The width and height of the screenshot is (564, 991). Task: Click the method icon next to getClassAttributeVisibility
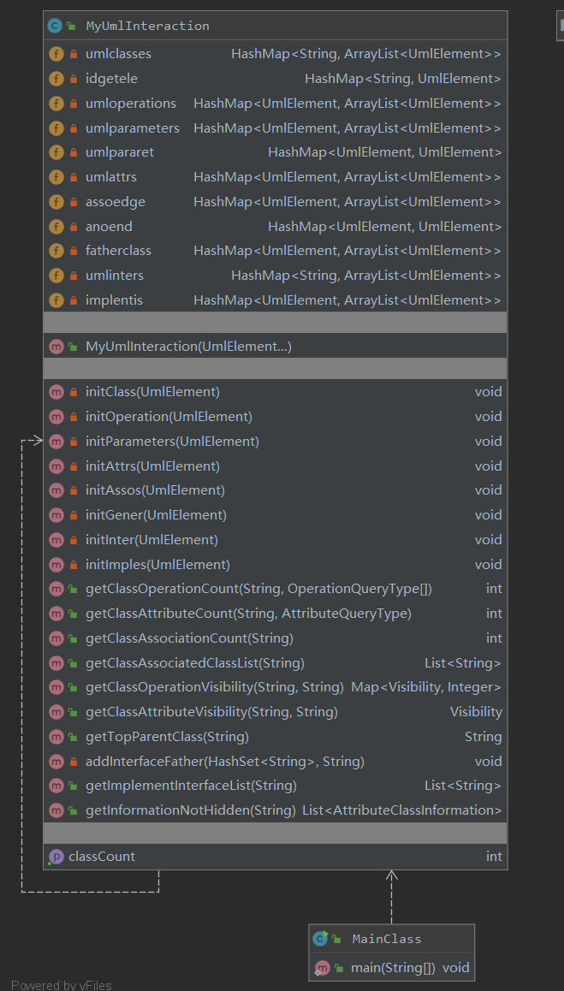coord(56,712)
